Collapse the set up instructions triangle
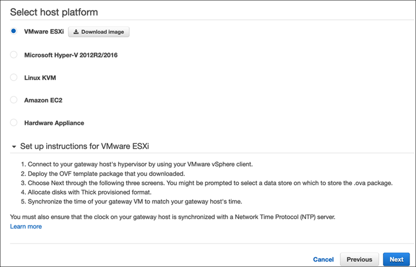The height and width of the screenshot is (267, 416). tap(14, 147)
